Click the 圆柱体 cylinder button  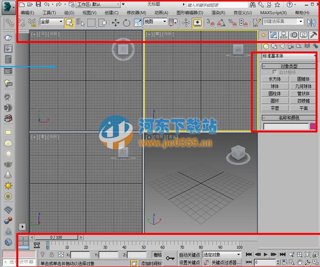click(x=275, y=93)
